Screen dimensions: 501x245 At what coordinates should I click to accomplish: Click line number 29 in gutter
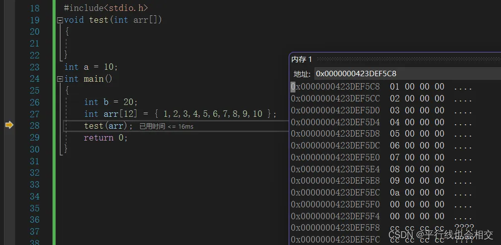click(35, 138)
